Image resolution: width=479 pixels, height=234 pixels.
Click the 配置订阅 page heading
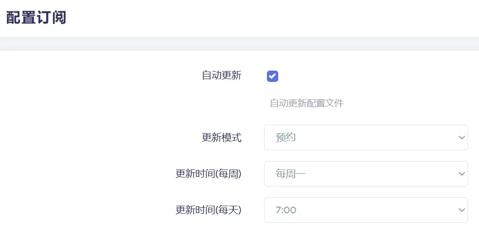tap(36, 18)
